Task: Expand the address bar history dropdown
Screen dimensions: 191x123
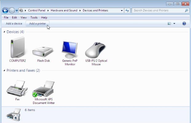Action: (122, 10)
